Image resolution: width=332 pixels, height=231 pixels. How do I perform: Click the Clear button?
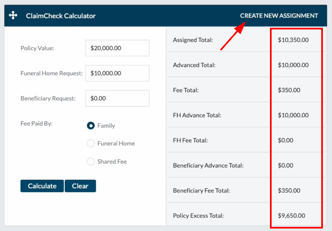(80, 186)
